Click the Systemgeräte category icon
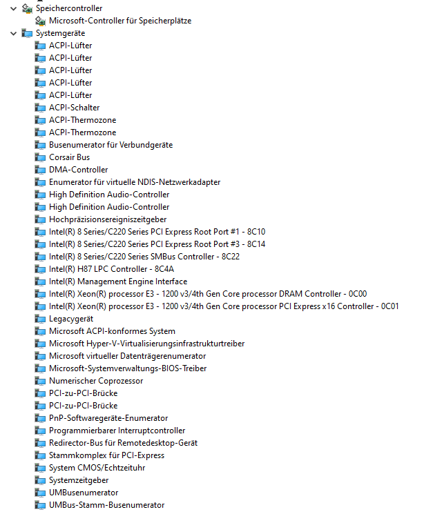The image size is (424, 514). pyautogui.click(x=27, y=33)
